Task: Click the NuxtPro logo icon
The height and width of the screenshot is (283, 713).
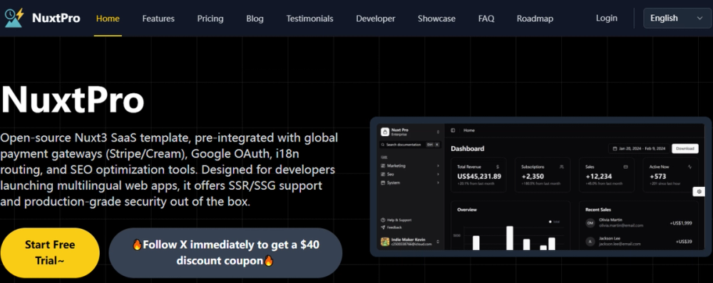Action: pos(14,19)
